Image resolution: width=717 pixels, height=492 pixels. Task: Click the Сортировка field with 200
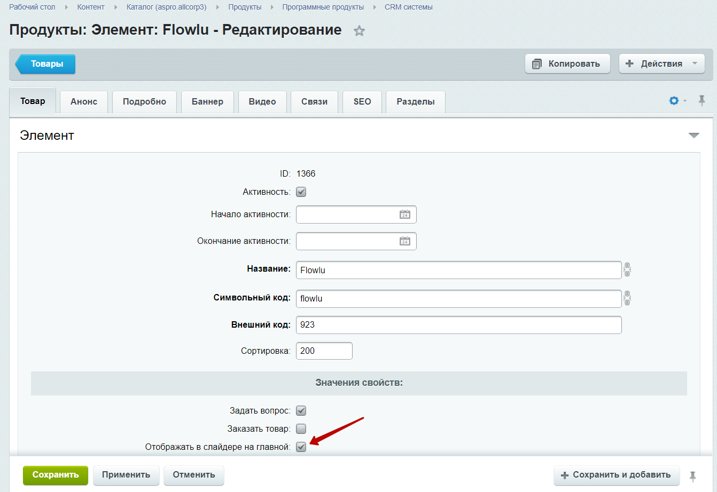tap(324, 351)
